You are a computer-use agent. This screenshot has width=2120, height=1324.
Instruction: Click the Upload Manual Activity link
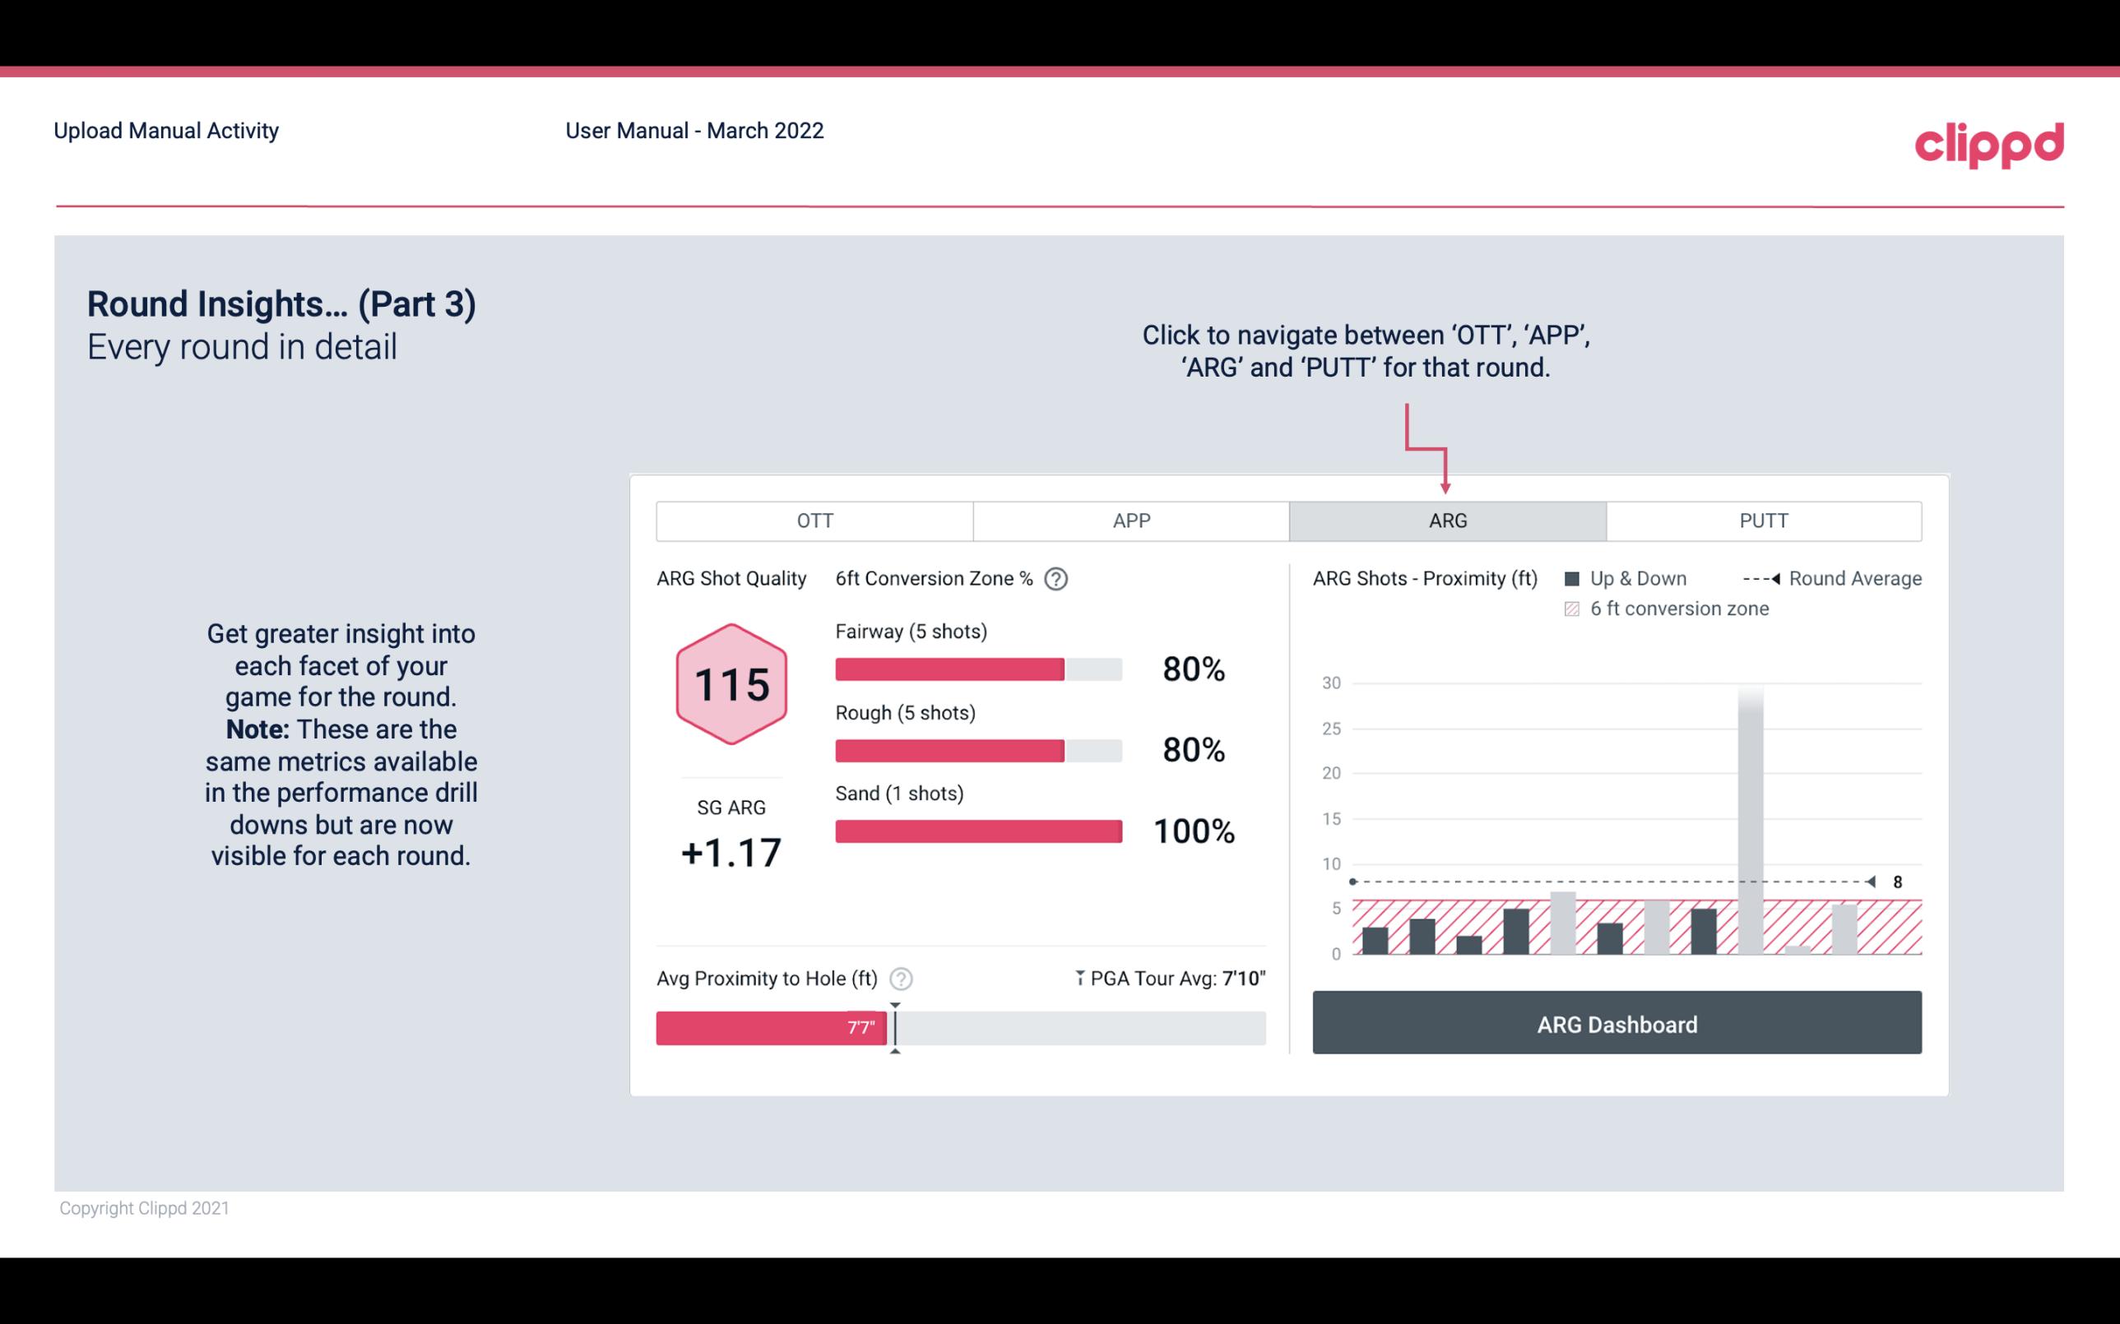168,130
